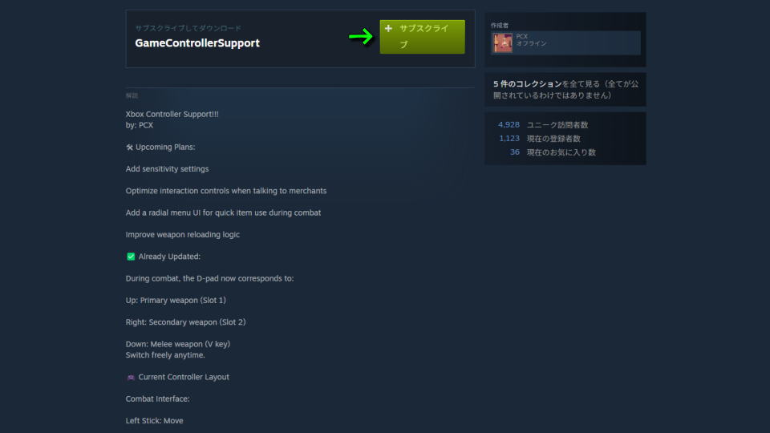The height and width of the screenshot is (433, 770).
Task: Click the 4,928 unique visitors count
Action: (x=509, y=125)
